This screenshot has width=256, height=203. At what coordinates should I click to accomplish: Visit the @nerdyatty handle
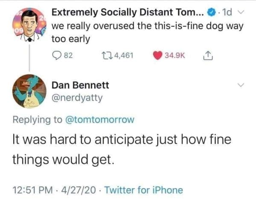click(x=77, y=98)
